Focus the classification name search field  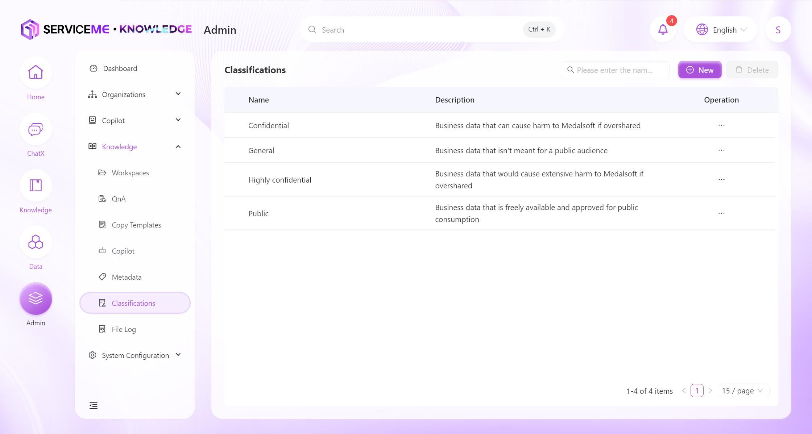click(x=615, y=70)
